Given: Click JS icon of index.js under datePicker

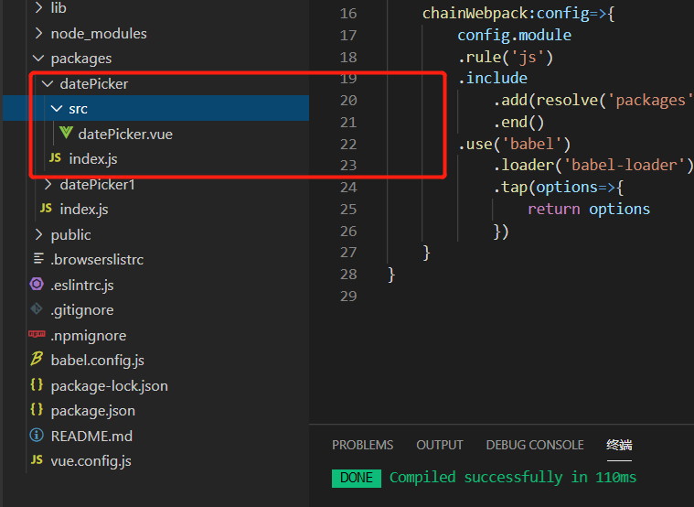Looking at the screenshot, I should [x=56, y=158].
